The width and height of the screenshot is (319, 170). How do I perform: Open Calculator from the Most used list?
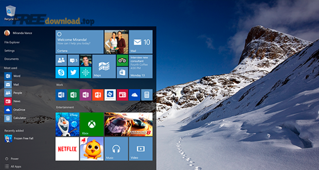tap(15, 118)
